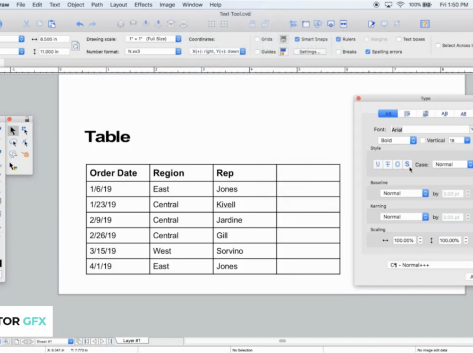Open the Object menu
The image size is (473, 353).
click(x=75, y=5)
